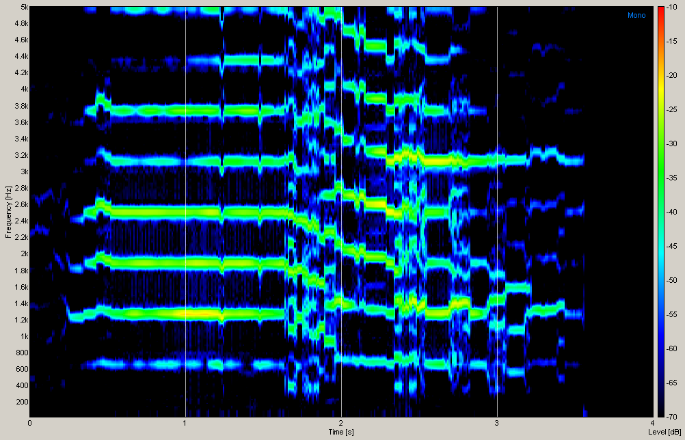Select the 4.6k frequency tick label

(21, 40)
